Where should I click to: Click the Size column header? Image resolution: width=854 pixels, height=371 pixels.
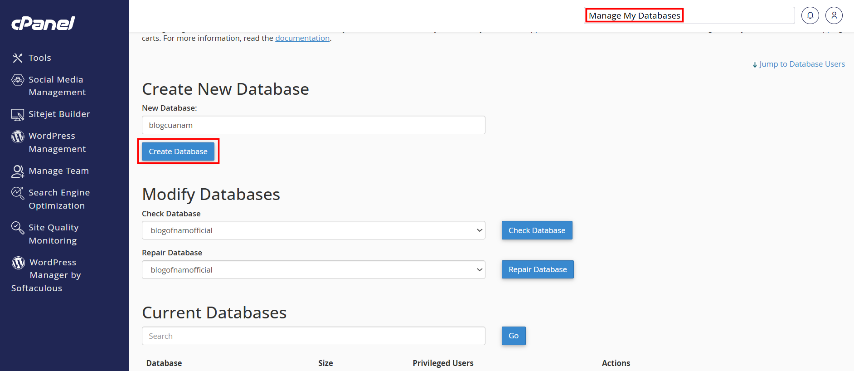pos(325,363)
